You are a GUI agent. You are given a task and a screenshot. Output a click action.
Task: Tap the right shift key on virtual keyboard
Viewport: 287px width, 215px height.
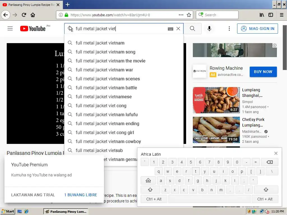[266, 190]
